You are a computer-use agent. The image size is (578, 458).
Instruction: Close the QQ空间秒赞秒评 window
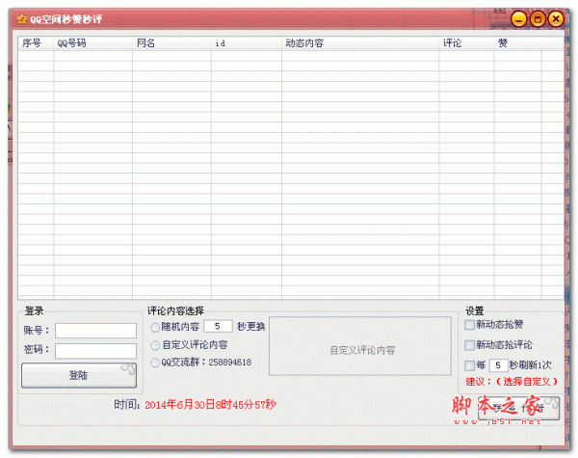tap(556, 19)
